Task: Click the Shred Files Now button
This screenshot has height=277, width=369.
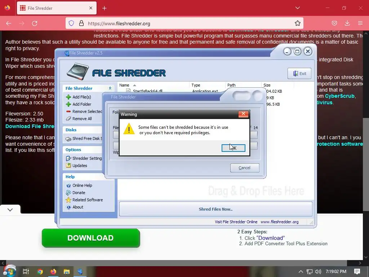Action: coord(215,209)
